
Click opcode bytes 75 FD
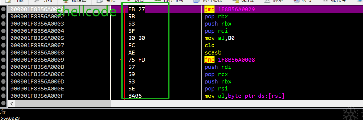pyautogui.click(x=137, y=60)
